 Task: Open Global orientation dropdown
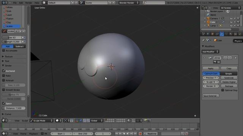pyautogui.click(x=96, y=121)
